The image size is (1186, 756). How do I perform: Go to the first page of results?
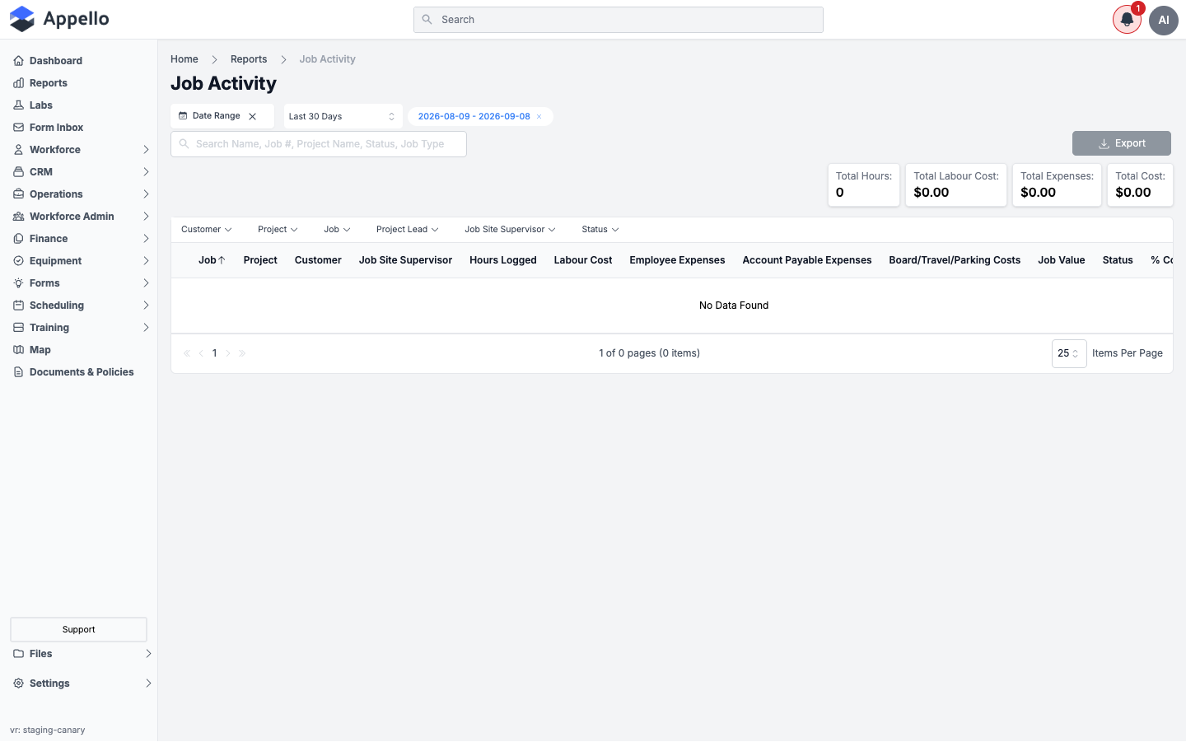[187, 353]
